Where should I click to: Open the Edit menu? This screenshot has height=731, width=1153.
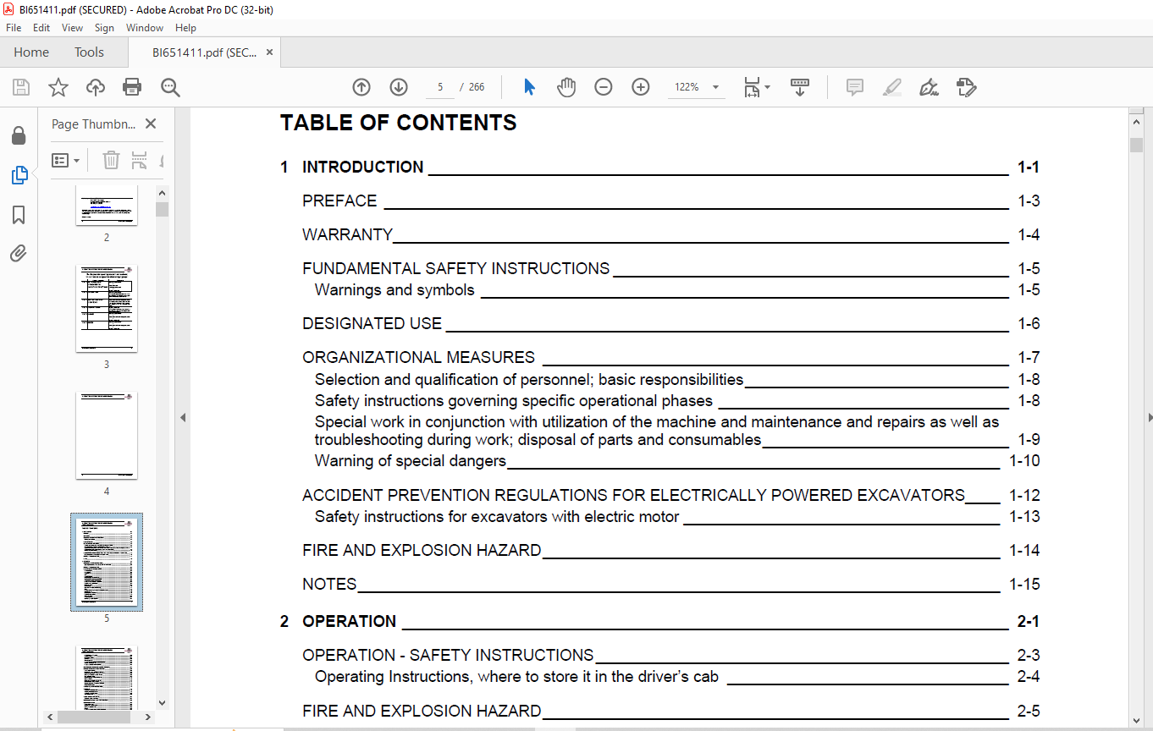[x=41, y=28]
